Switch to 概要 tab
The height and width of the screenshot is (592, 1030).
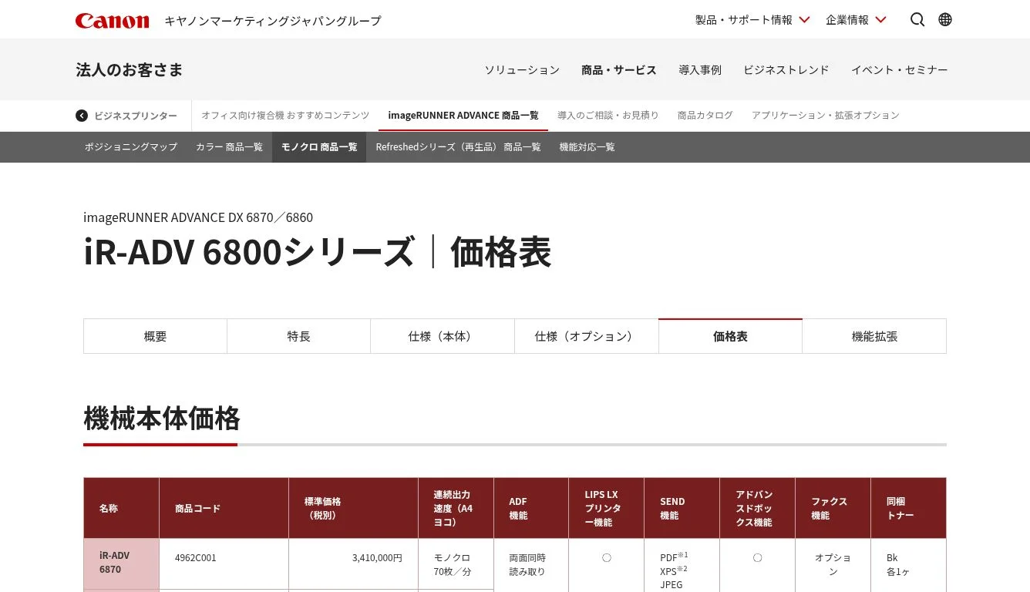pyautogui.click(x=155, y=336)
